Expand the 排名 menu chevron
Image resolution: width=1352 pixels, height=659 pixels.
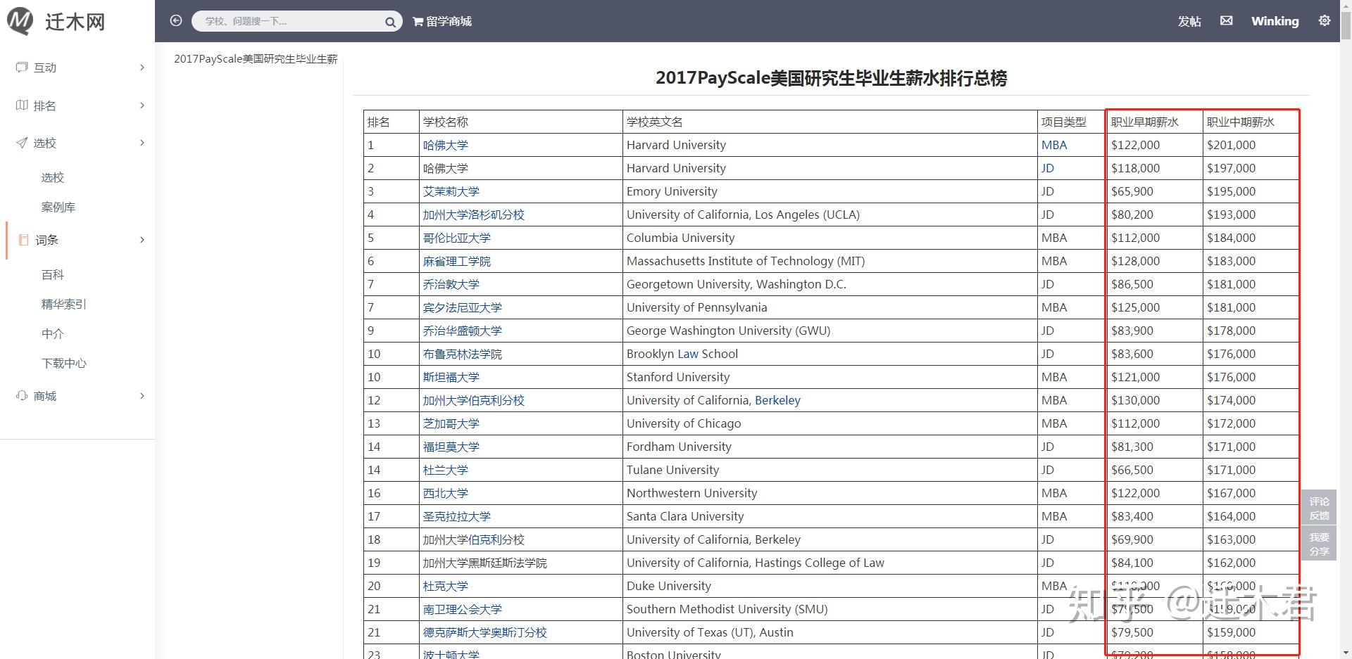click(x=142, y=105)
